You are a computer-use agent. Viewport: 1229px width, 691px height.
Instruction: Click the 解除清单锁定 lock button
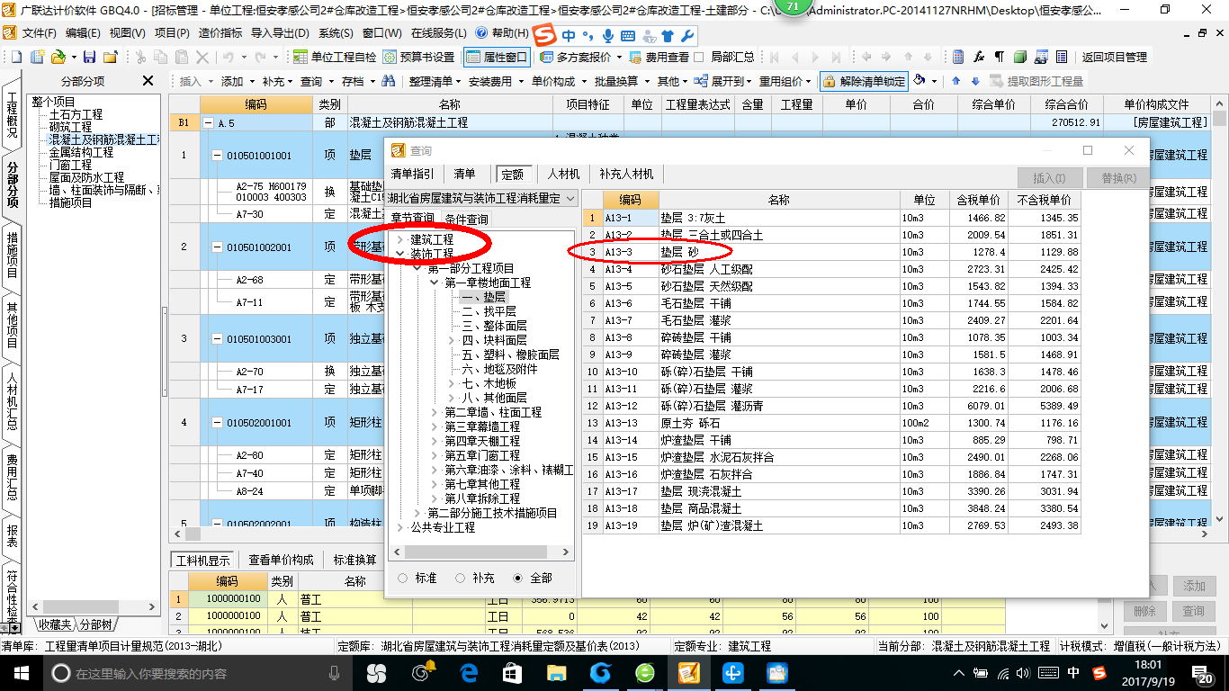click(863, 81)
